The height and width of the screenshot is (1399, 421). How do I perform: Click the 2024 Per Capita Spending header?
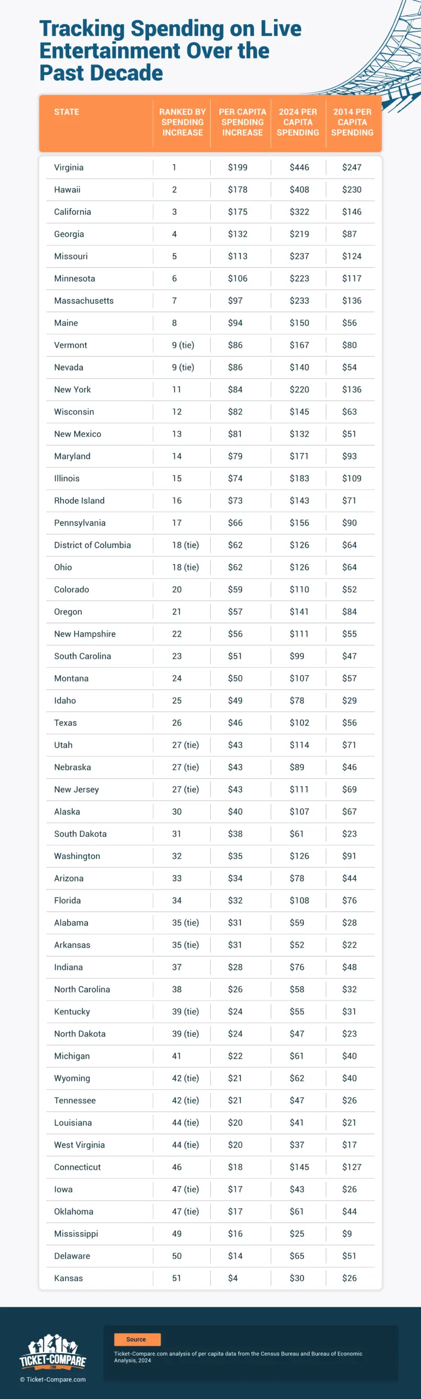point(298,122)
